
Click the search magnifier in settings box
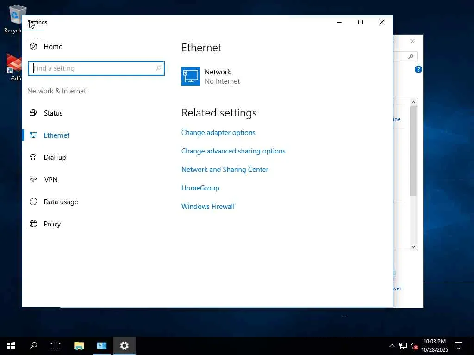[x=158, y=68]
